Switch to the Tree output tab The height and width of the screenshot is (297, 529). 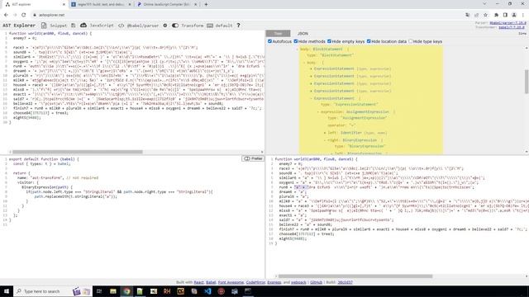coord(278,33)
